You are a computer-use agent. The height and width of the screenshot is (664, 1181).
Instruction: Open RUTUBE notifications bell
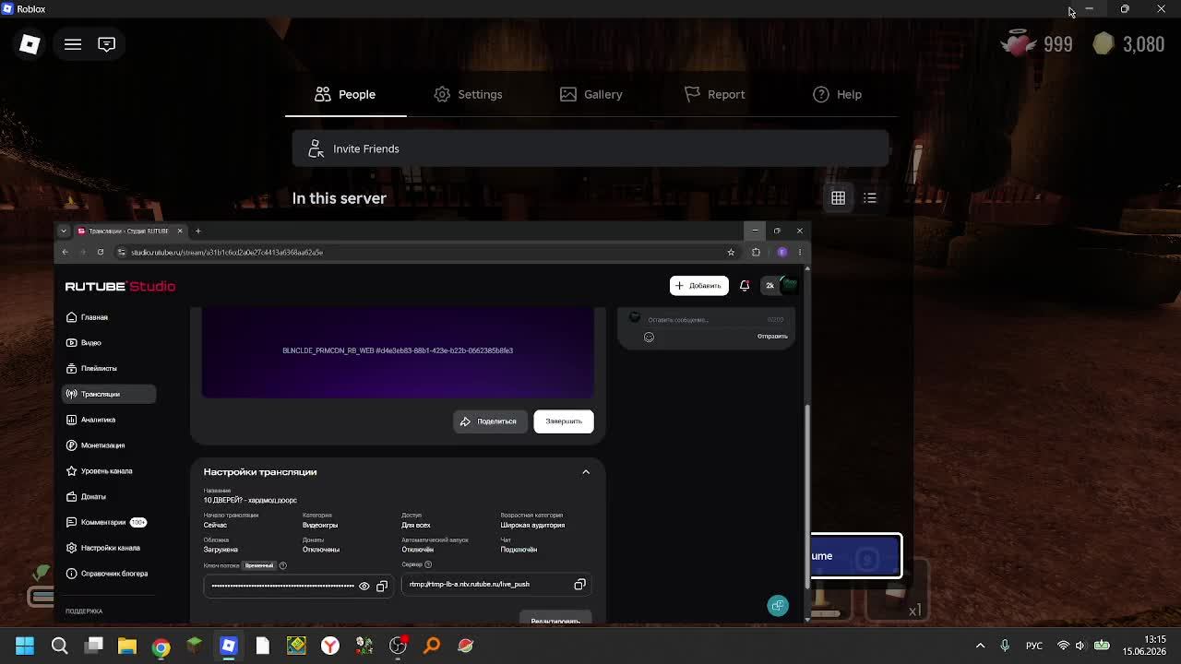(745, 286)
